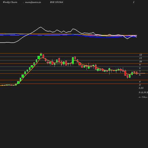Select the price axis label 12
Viewport: 148px width, 148px height.
pyautogui.click(x=141, y=55)
